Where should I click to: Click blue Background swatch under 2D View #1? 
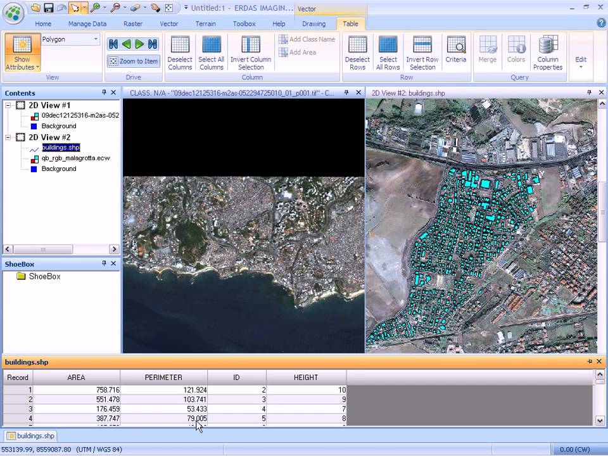click(x=34, y=127)
